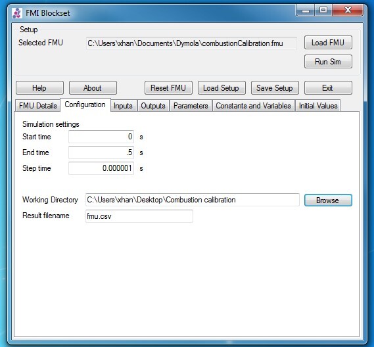Click the End time label
374x347 pixels.
click(35, 152)
